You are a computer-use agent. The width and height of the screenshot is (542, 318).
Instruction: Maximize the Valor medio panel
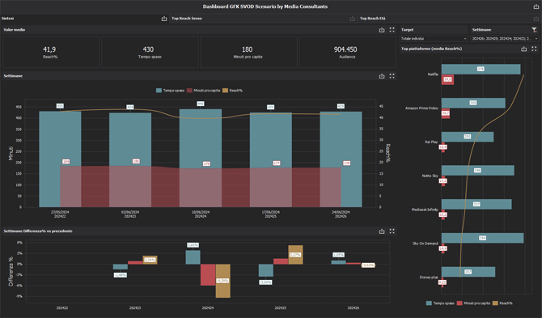pyautogui.click(x=392, y=30)
